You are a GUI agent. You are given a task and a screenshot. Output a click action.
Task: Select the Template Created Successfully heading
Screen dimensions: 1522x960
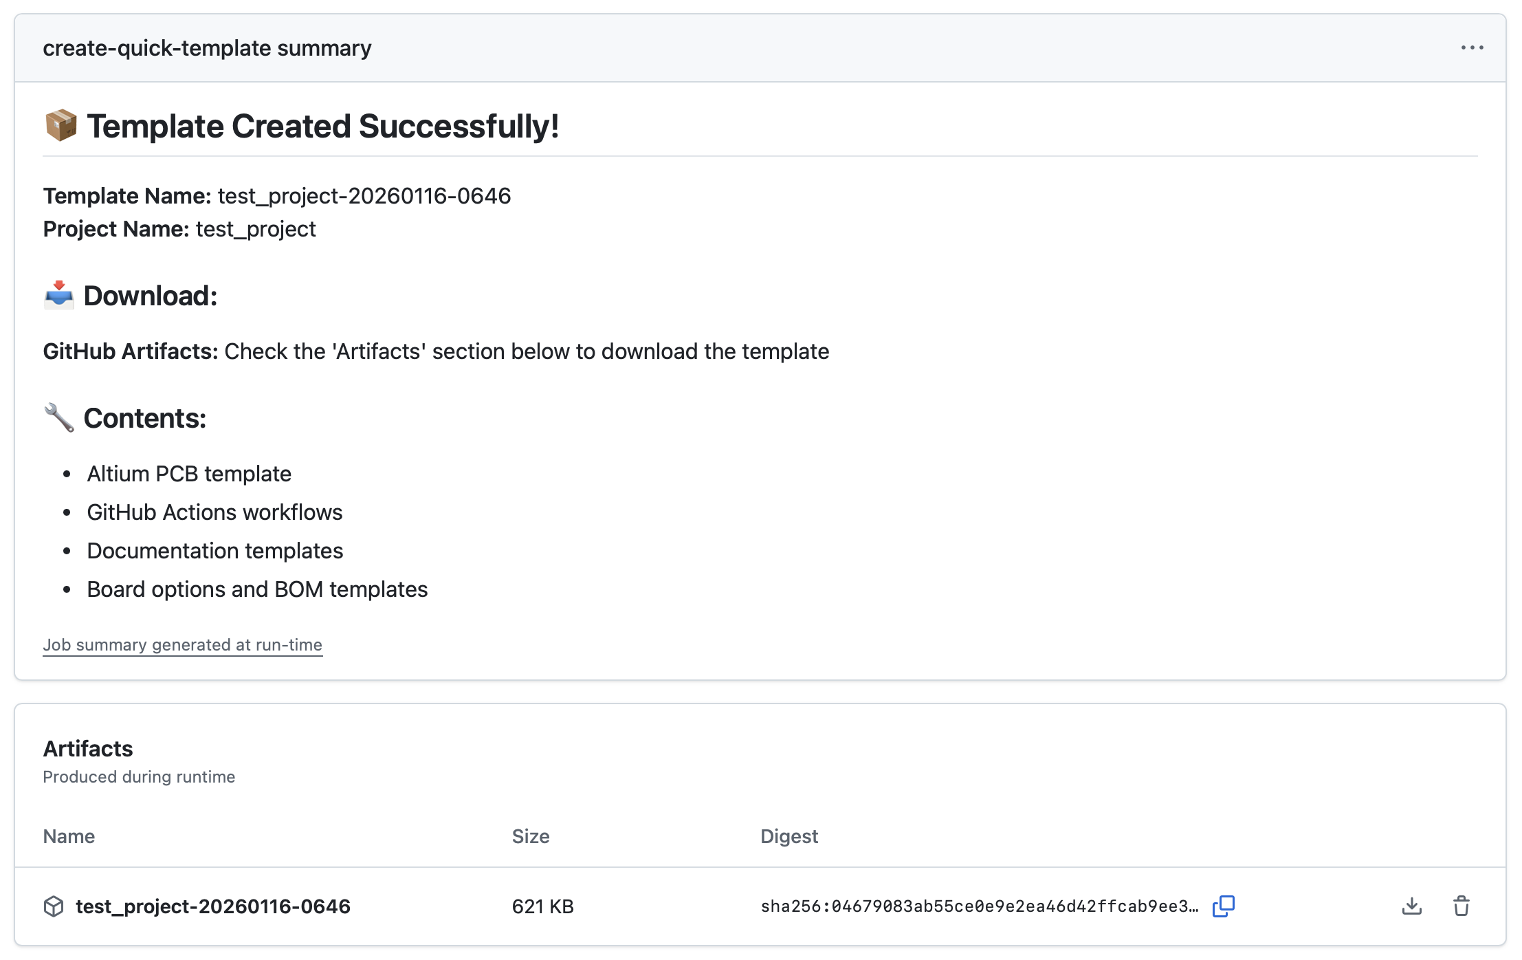coord(322,126)
